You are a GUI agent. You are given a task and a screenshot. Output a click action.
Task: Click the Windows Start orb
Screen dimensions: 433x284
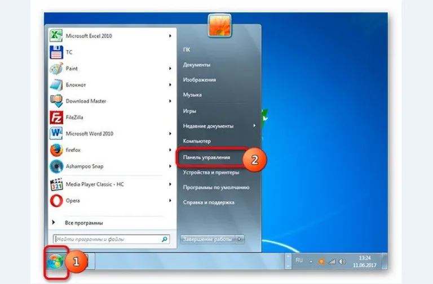(x=55, y=262)
